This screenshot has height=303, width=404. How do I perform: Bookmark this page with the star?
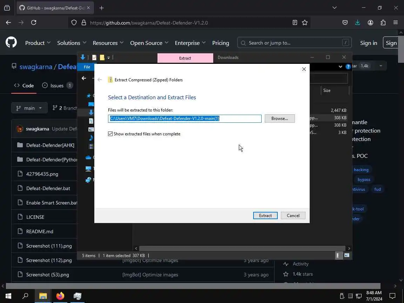tap(305, 23)
